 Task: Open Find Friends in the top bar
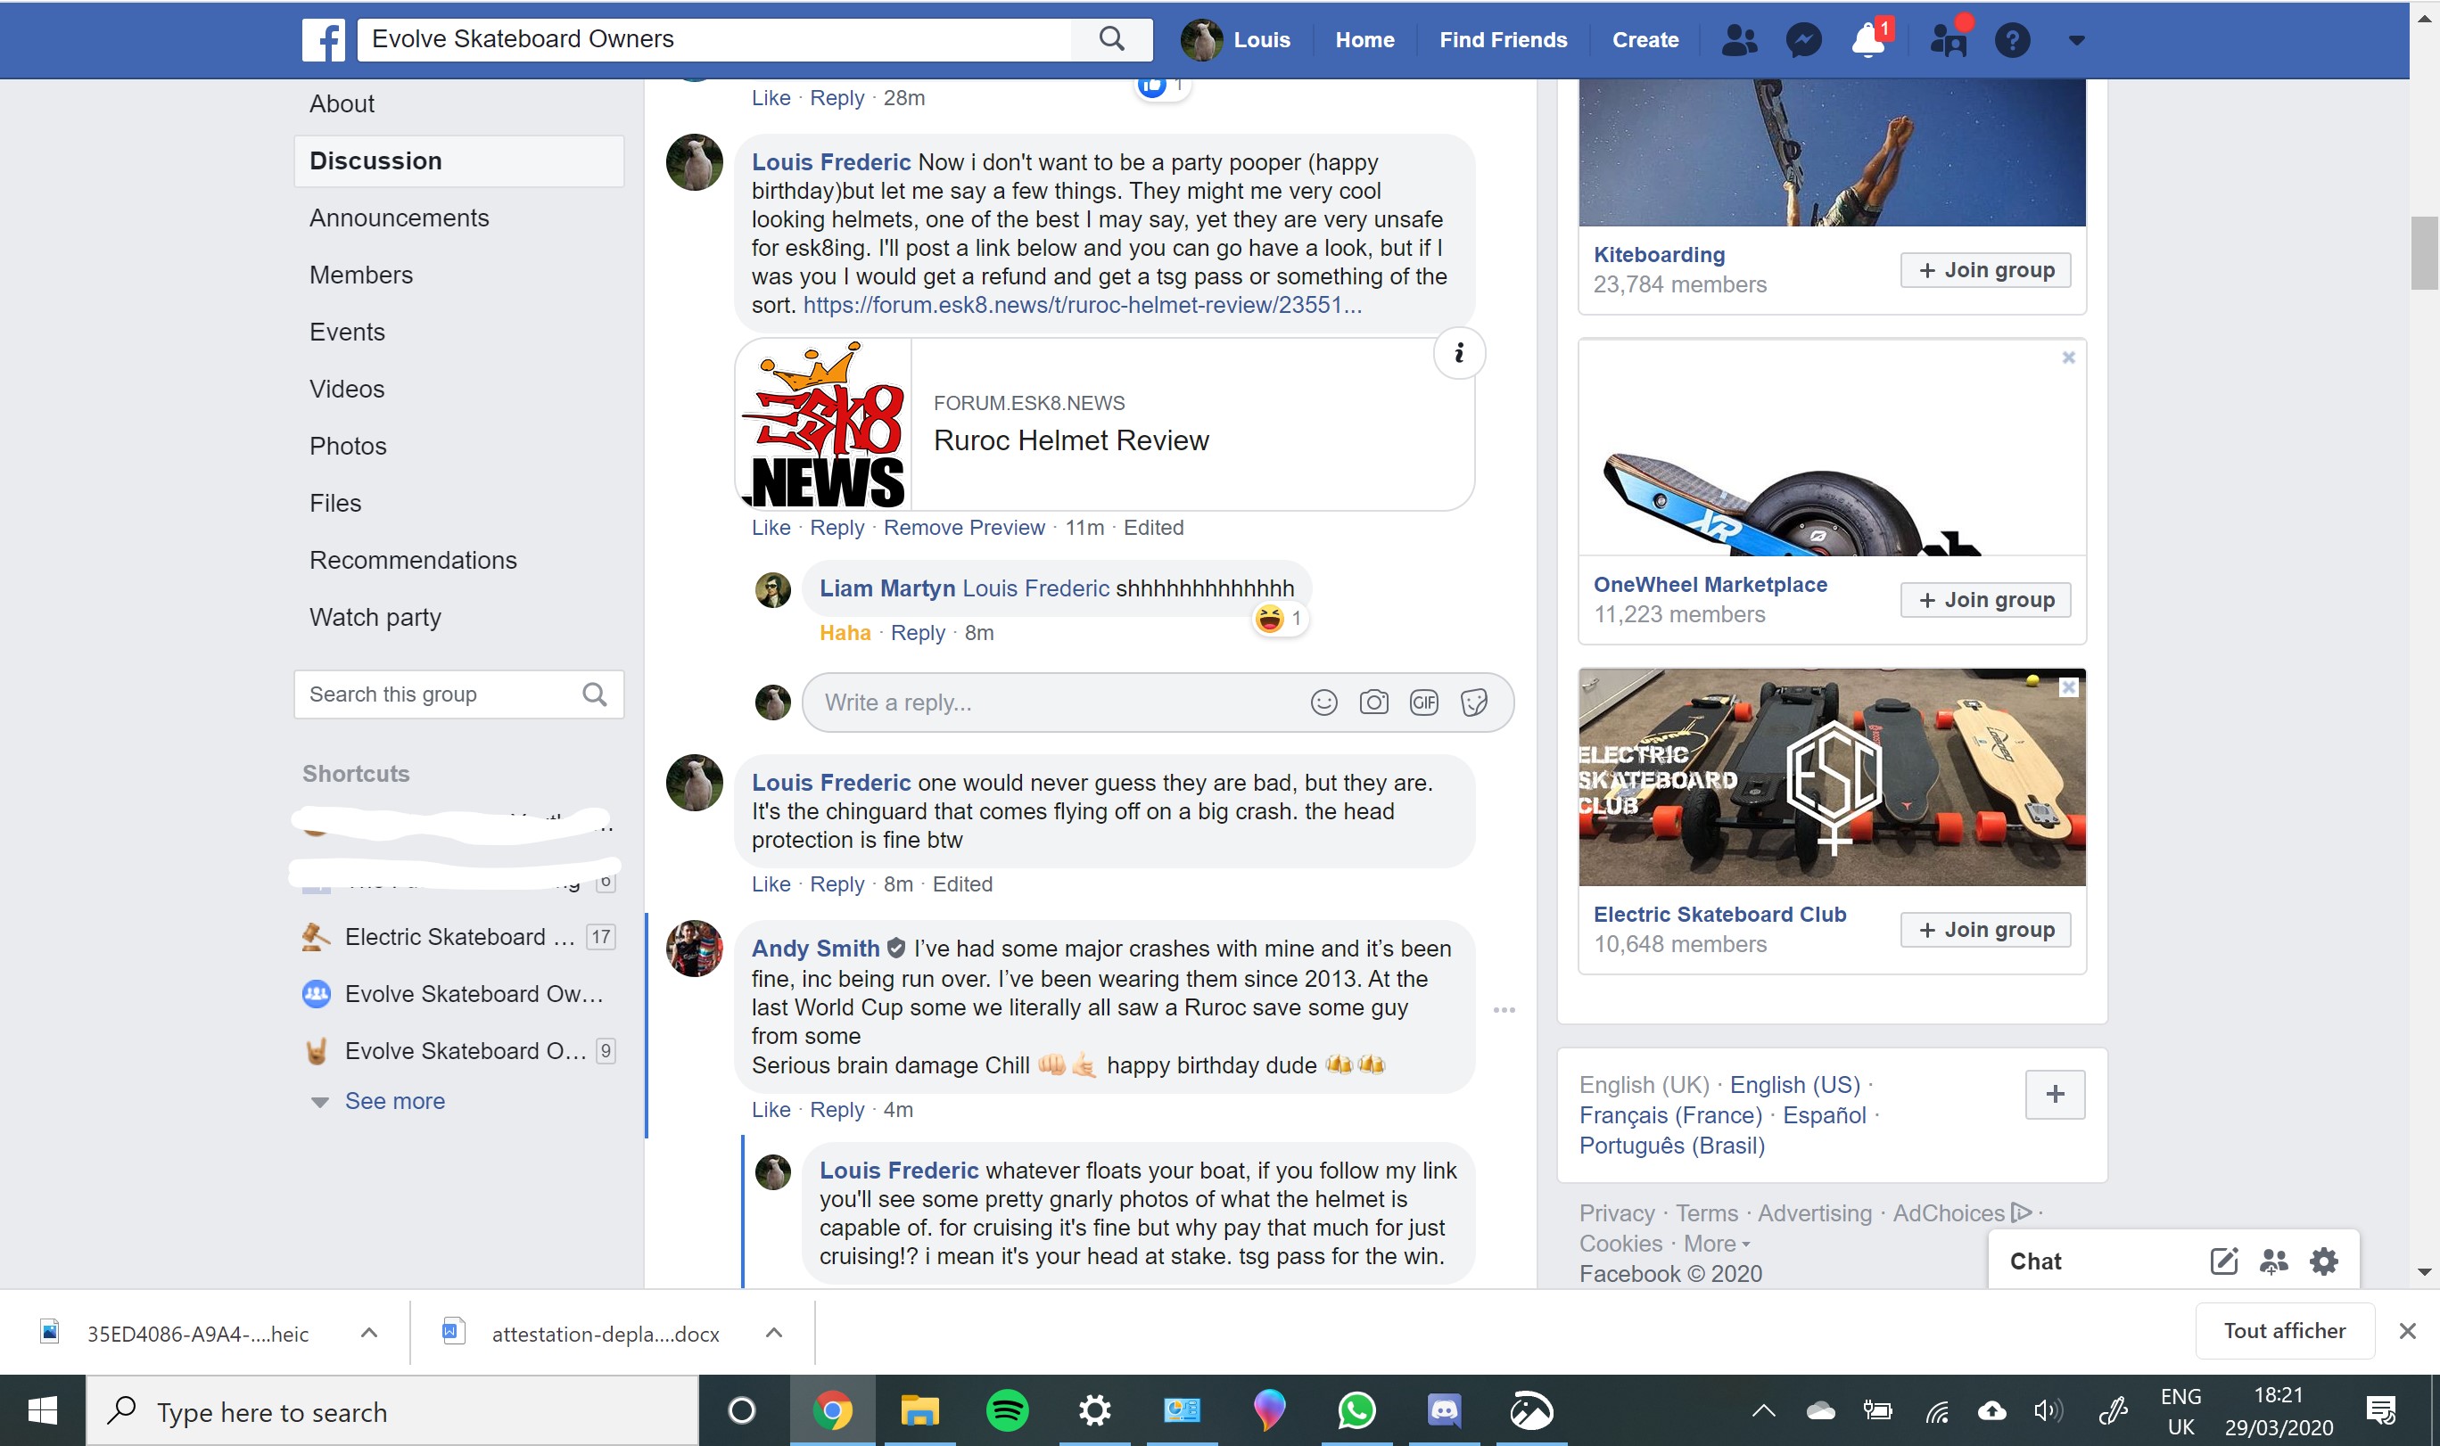[1503, 40]
